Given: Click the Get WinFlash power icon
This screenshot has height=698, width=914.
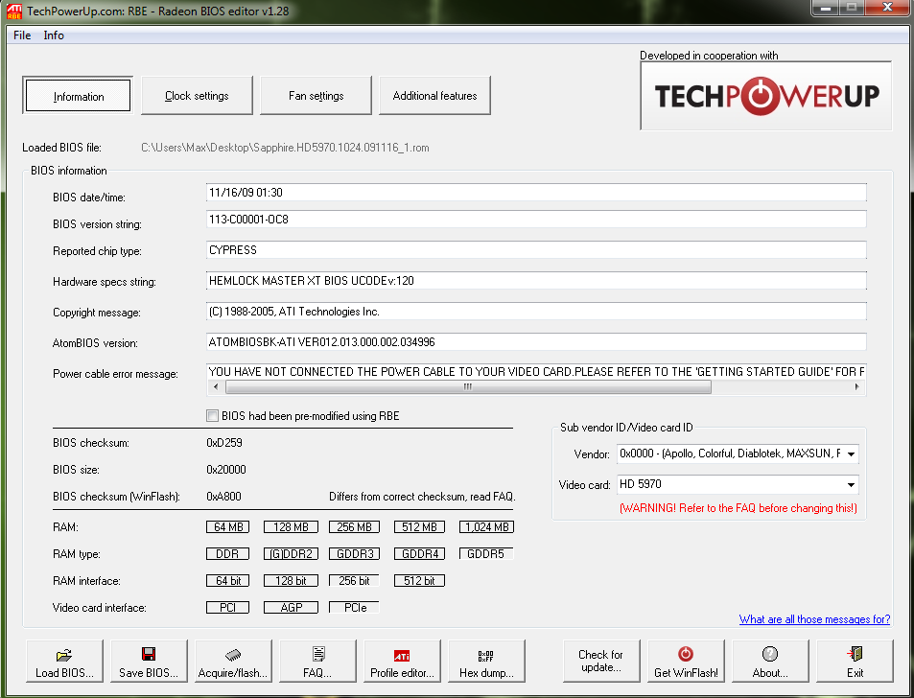Looking at the screenshot, I should [x=686, y=654].
